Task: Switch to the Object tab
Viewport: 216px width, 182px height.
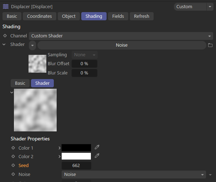Action: pyautogui.click(x=69, y=16)
